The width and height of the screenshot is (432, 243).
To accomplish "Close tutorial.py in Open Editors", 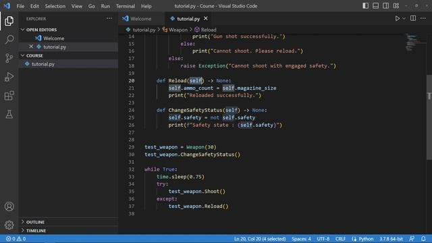I will pos(31,47).
